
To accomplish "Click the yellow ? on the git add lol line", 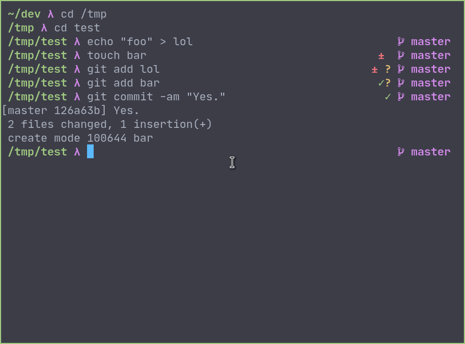I will pos(388,69).
